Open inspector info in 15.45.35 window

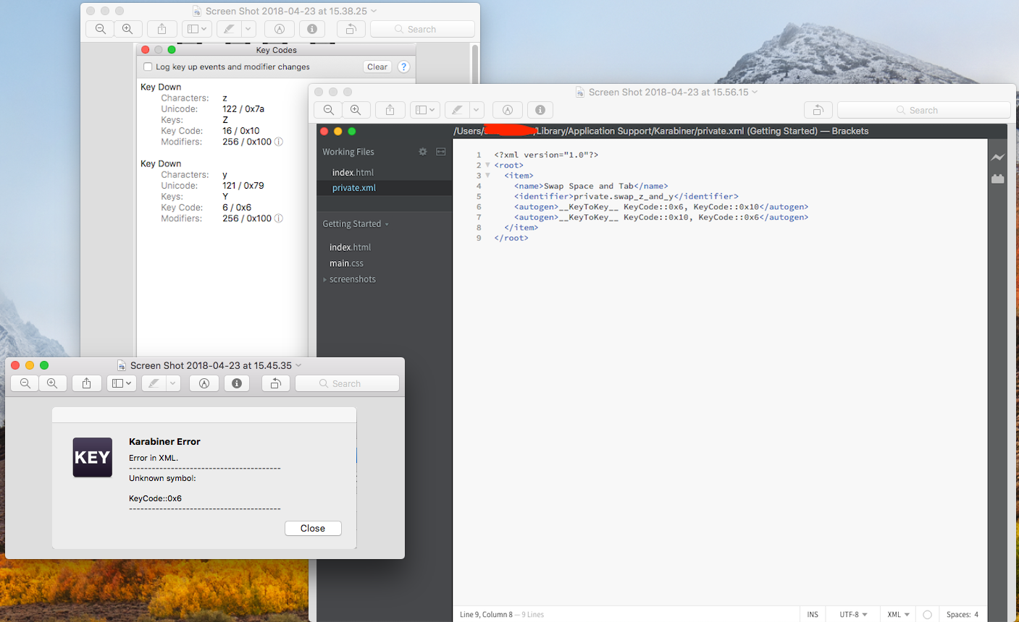[x=237, y=383]
